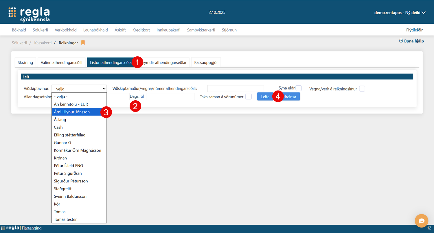Check the Taka saman á vörunúmer box
This screenshot has height=233, width=434.
(x=248, y=97)
